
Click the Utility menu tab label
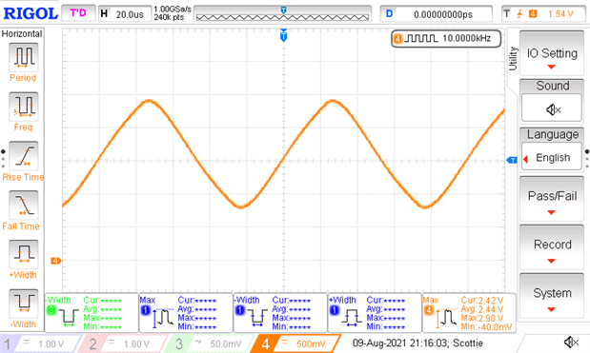513,59
